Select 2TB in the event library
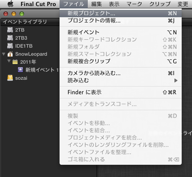The width and height of the screenshot is (192, 177). tap(20, 30)
